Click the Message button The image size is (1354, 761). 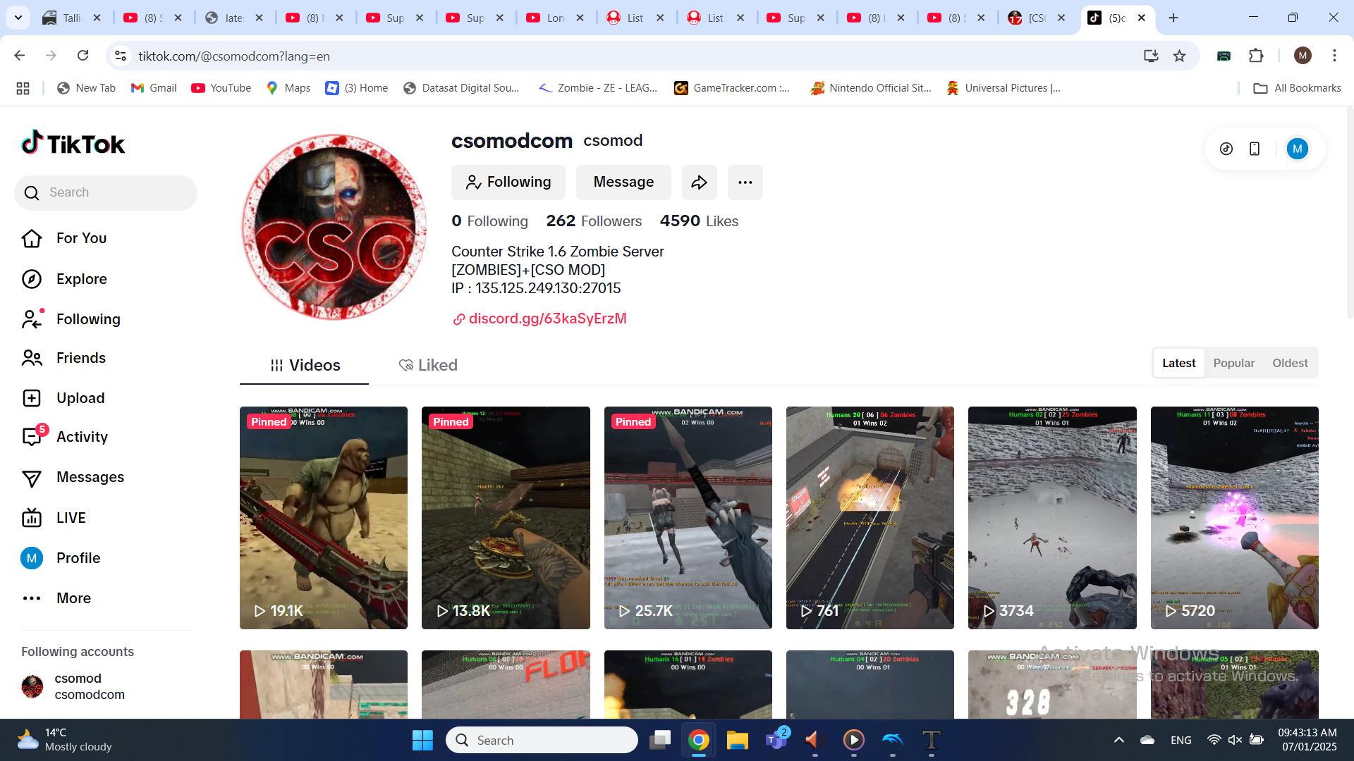[623, 182]
